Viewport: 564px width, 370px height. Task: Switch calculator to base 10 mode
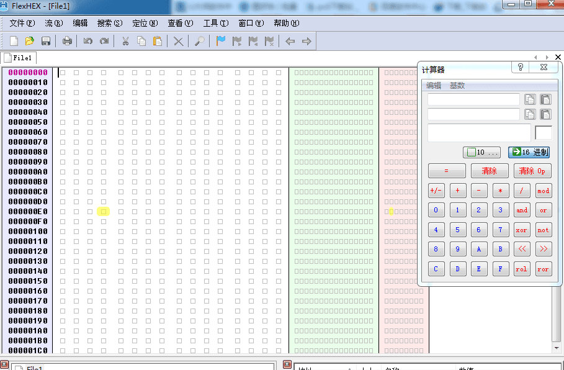click(481, 152)
